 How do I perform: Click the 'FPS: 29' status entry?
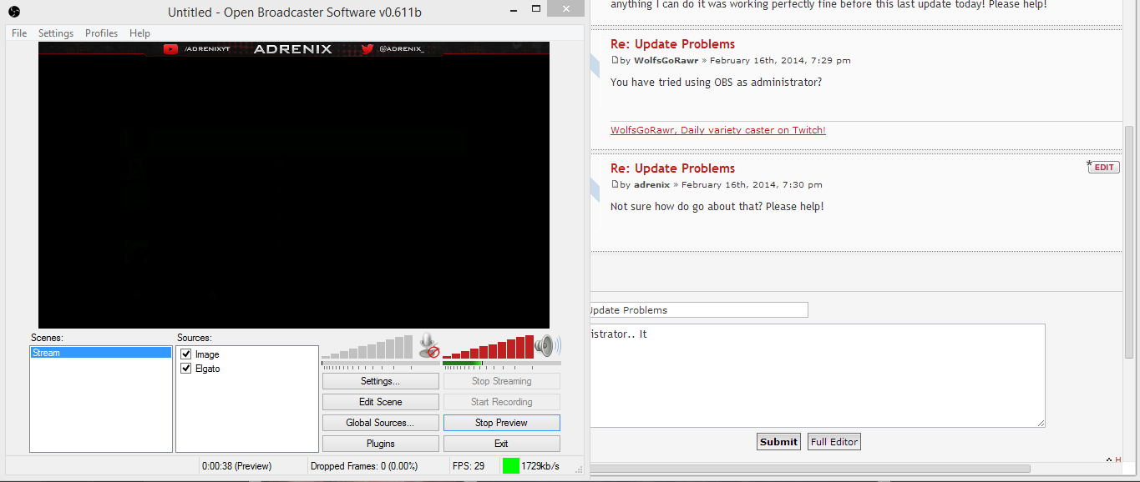click(469, 466)
